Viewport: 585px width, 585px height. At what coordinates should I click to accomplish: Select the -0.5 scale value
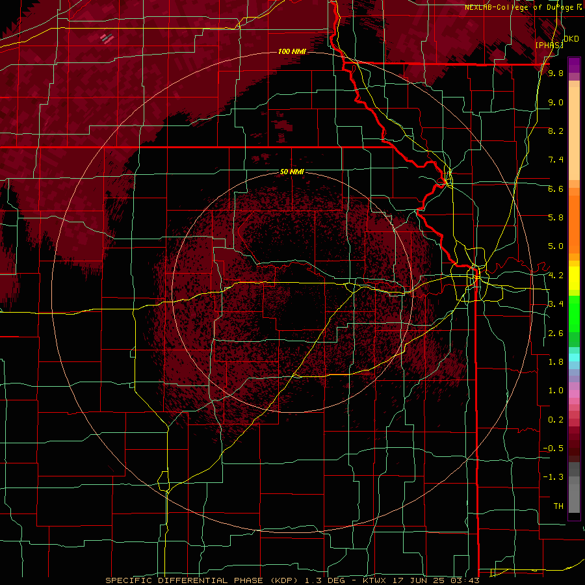(553, 448)
